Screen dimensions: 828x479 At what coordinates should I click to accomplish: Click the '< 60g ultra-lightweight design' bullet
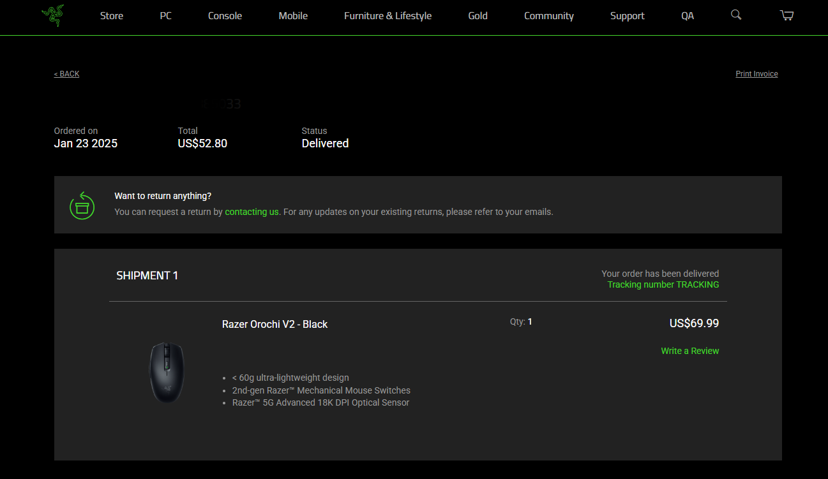[290, 378]
